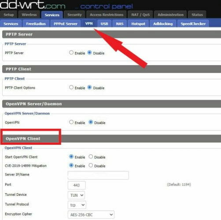Viewport: 221px width, 220px height.
Task: Open the Tunnel Device dropdown
Action: tap(76, 195)
